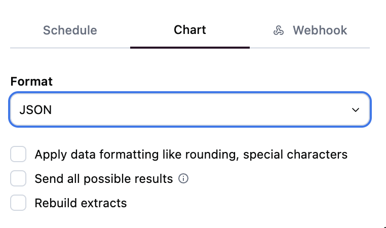Click the JSON value text in the Format field
The width and height of the screenshot is (386, 228).
click(x=35, y=109)
